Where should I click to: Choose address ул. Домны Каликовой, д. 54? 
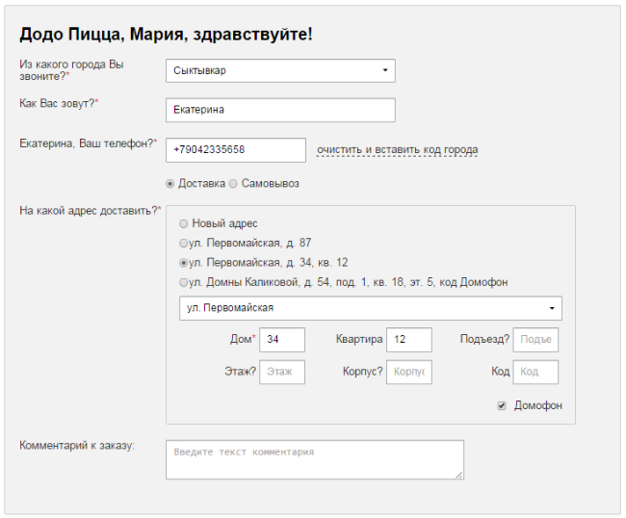[x=183, y=282]
